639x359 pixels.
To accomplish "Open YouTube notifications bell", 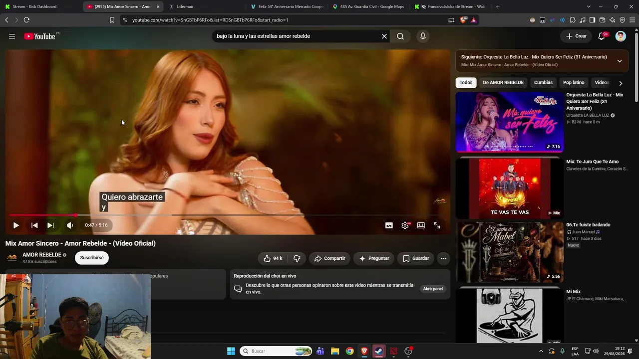I will click(602, 36).
